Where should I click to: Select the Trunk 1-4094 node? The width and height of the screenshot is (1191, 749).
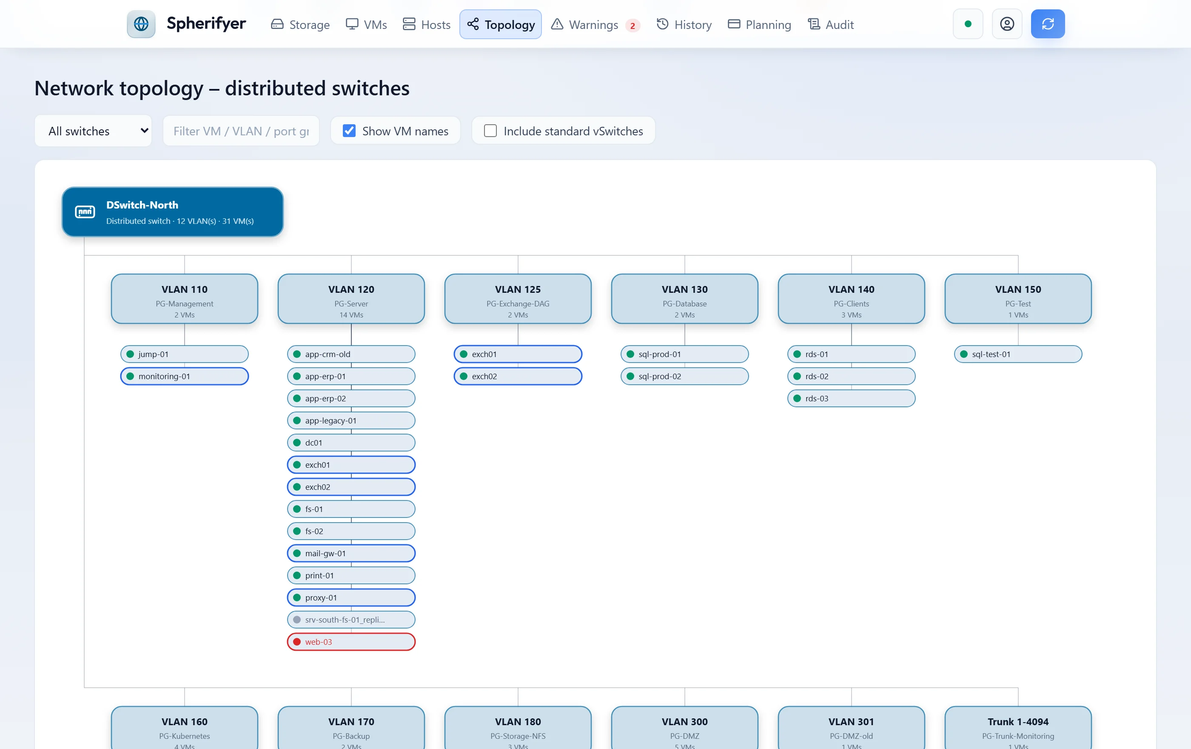coord(1018,728)
